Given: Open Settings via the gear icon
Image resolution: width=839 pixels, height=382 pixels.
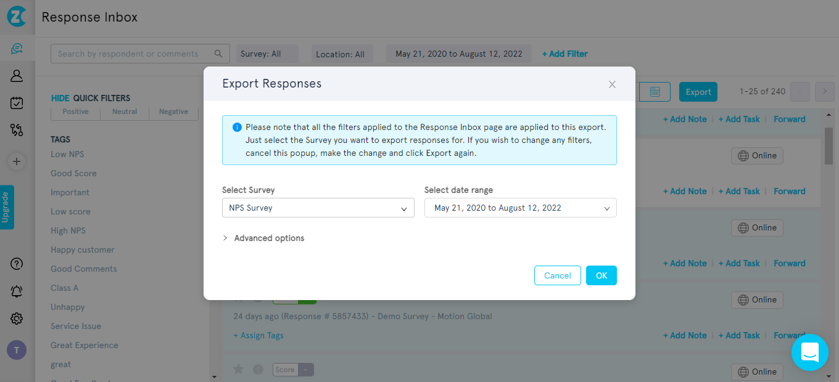Looking at the screenshot, I should click(17, 319).
